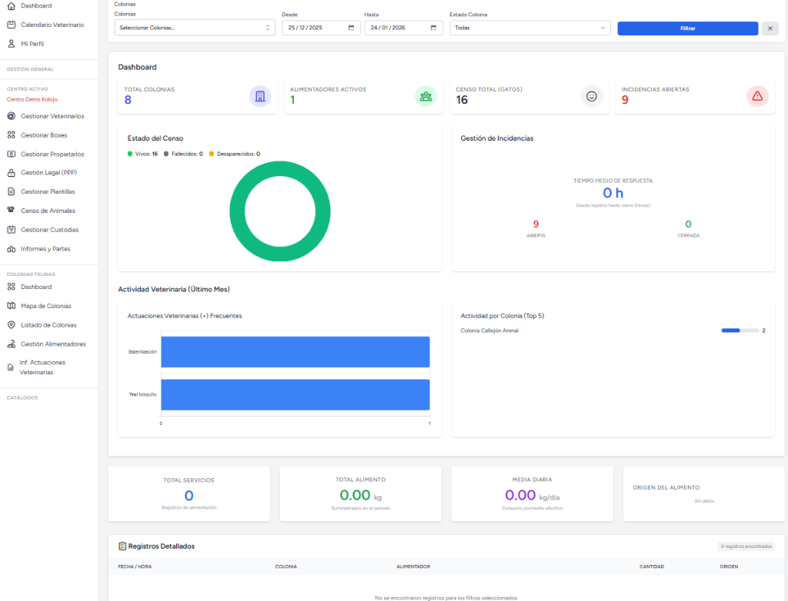This screenshot has width=788, height=601.
Task: Click the CANTIDAD column header
Action: (x=652, y=567)
